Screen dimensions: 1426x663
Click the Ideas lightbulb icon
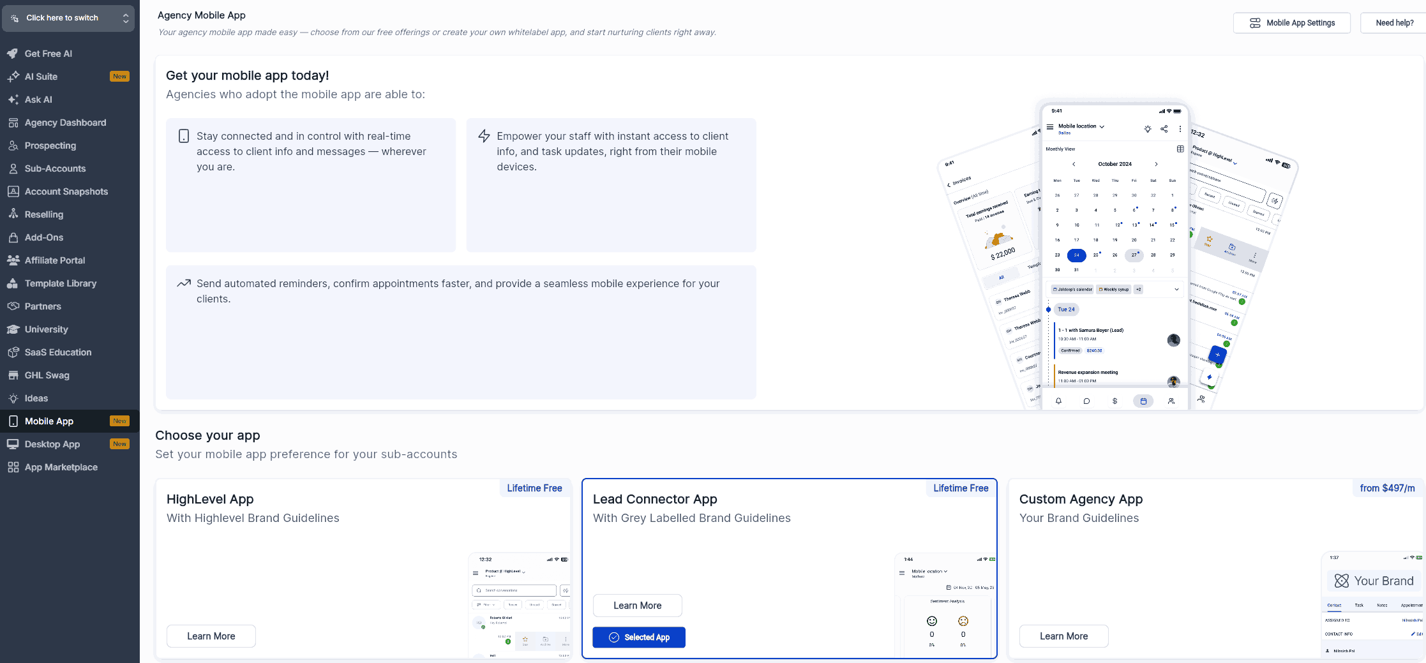(13, 398)
